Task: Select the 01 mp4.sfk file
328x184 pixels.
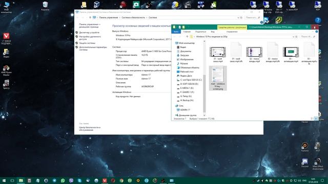Action: click(236, 53)
